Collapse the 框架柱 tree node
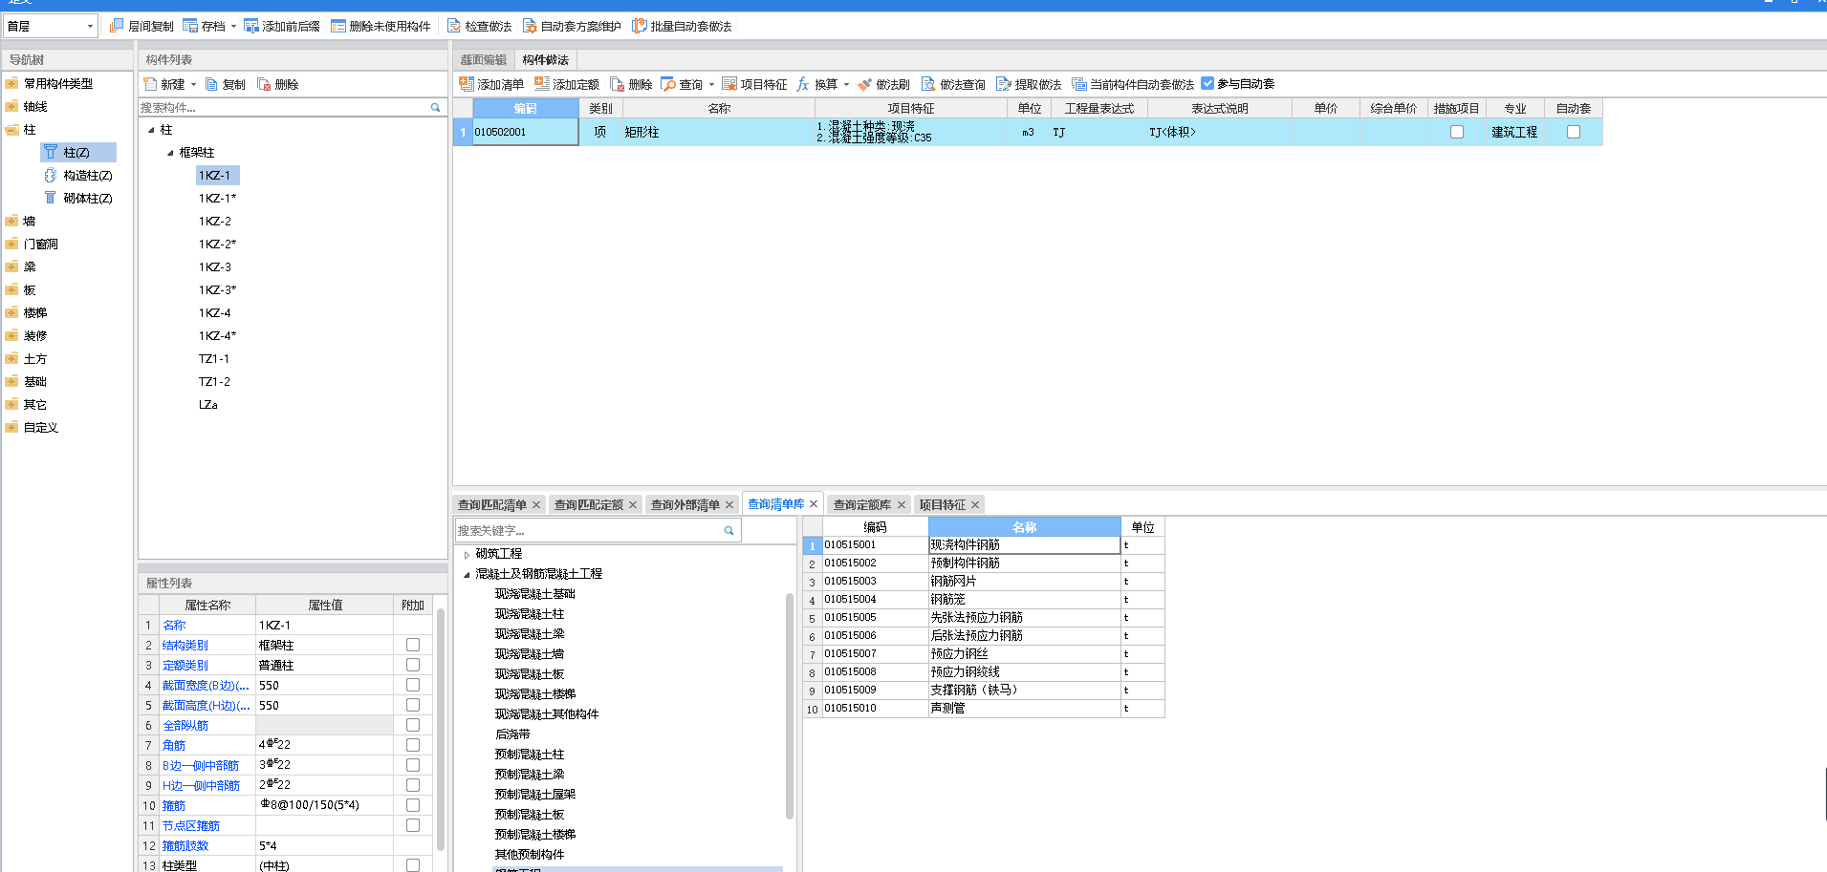Screen dimensions: 1827x872 tap(170, 153)
